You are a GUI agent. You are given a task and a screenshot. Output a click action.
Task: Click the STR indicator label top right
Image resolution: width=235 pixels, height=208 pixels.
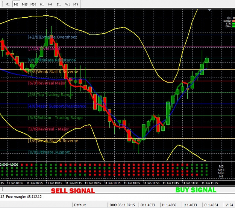click(228, 24)
